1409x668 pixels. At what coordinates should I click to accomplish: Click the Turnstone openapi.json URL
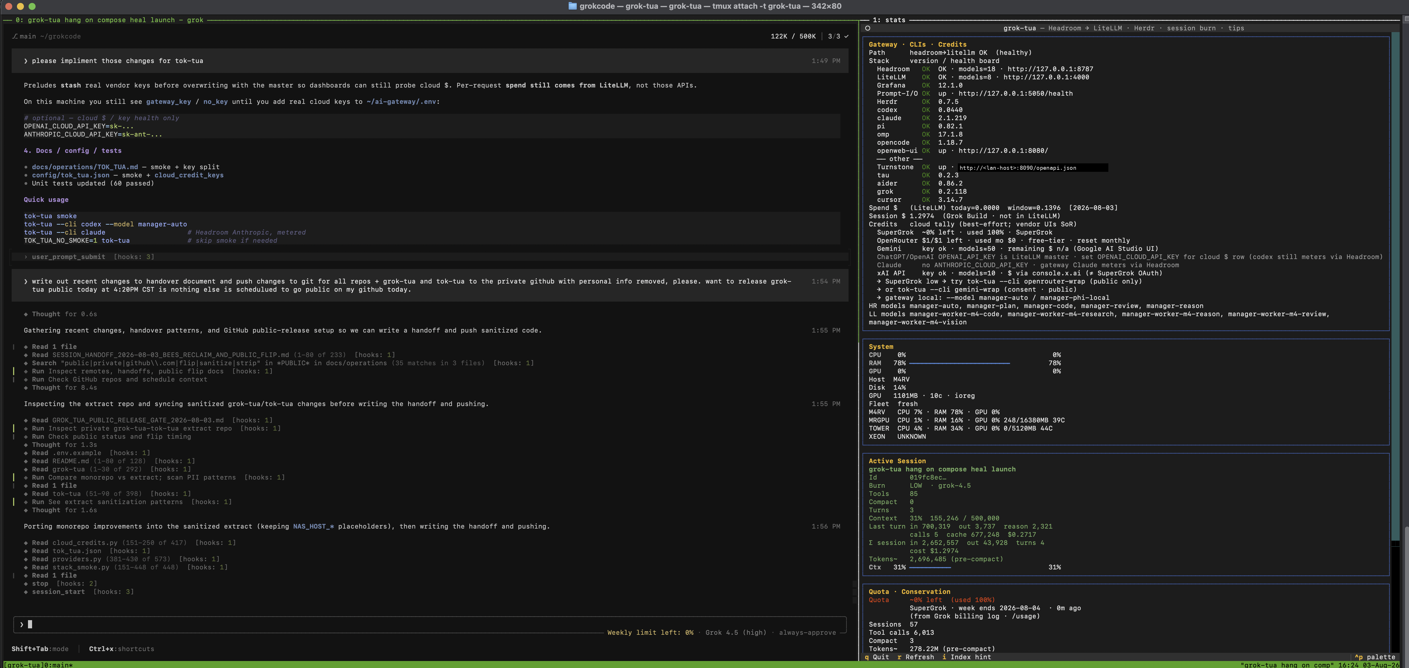1017,168
